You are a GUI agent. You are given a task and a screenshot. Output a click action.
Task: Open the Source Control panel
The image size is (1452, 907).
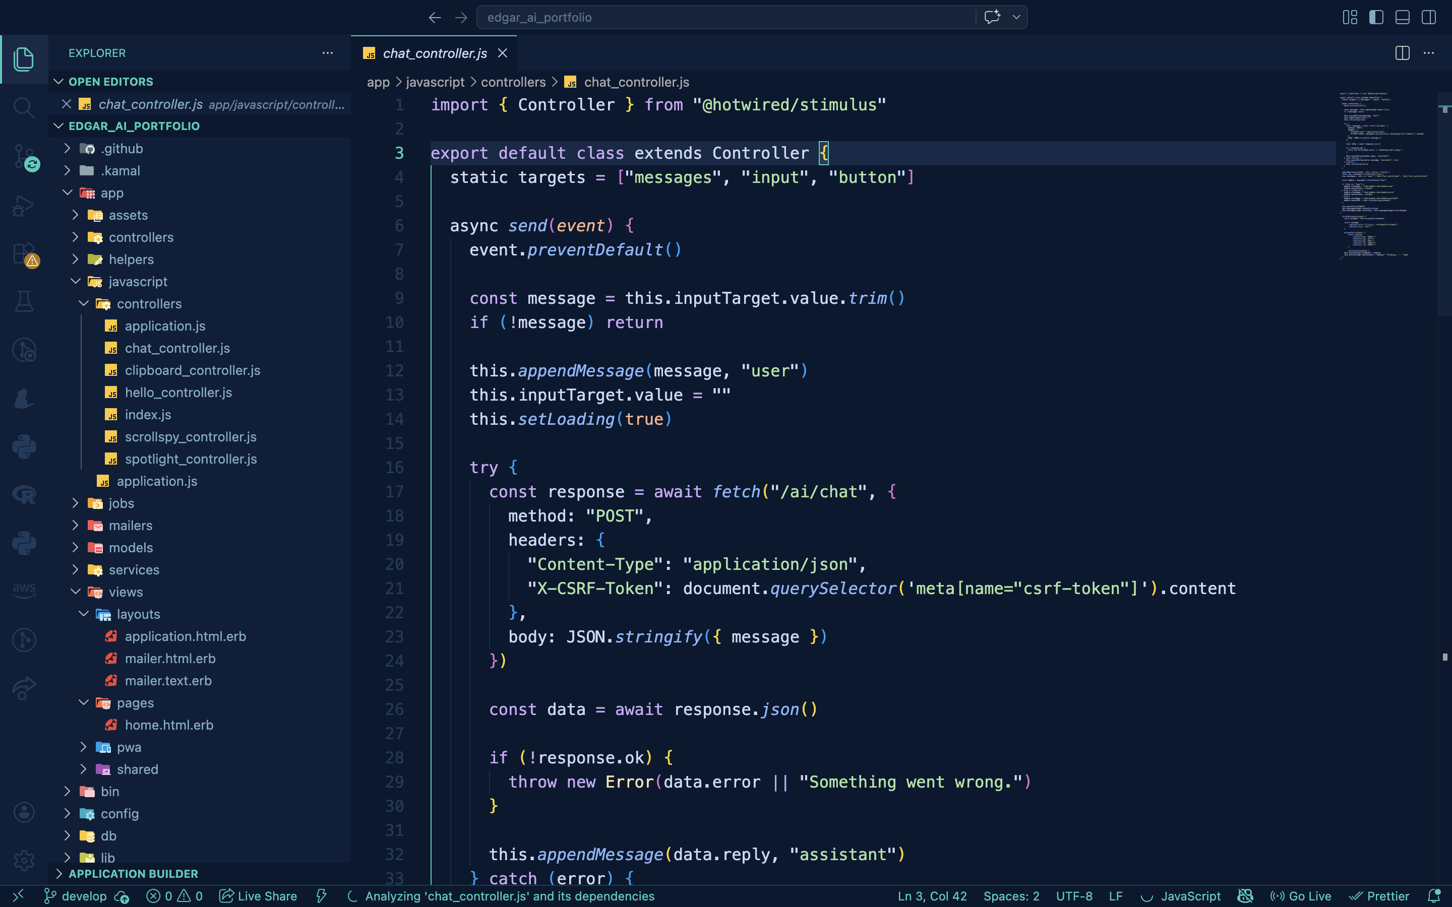click(24, 157)
